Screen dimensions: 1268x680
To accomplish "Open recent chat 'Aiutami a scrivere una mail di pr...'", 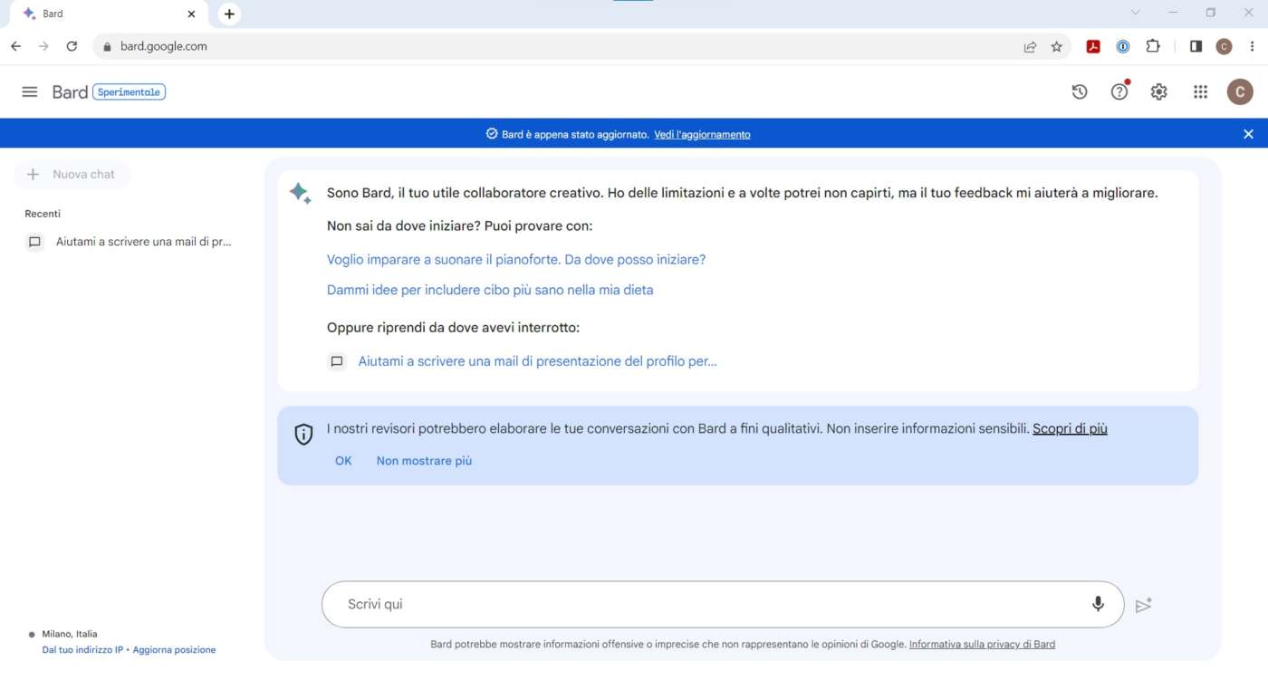I will click(130, 242).
